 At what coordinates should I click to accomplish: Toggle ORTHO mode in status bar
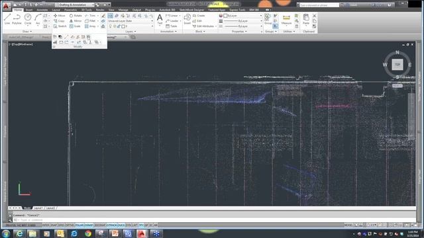[70, 225]
